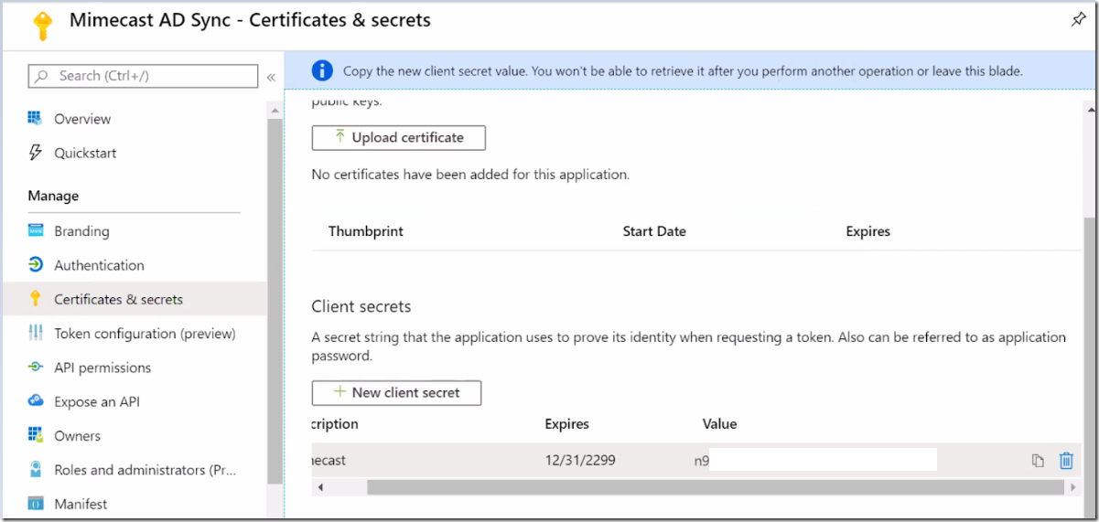Viewport: 1099px width, 522px height.
Task: Click the New client secret button
Action: [396, 392]
